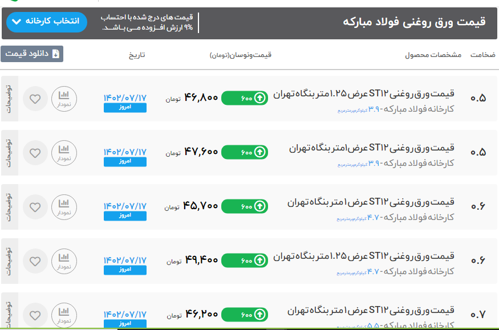Open the chart icon for the 46,800 toman row
This screenshot has height=330, width=499.
[x=64, y=99]
